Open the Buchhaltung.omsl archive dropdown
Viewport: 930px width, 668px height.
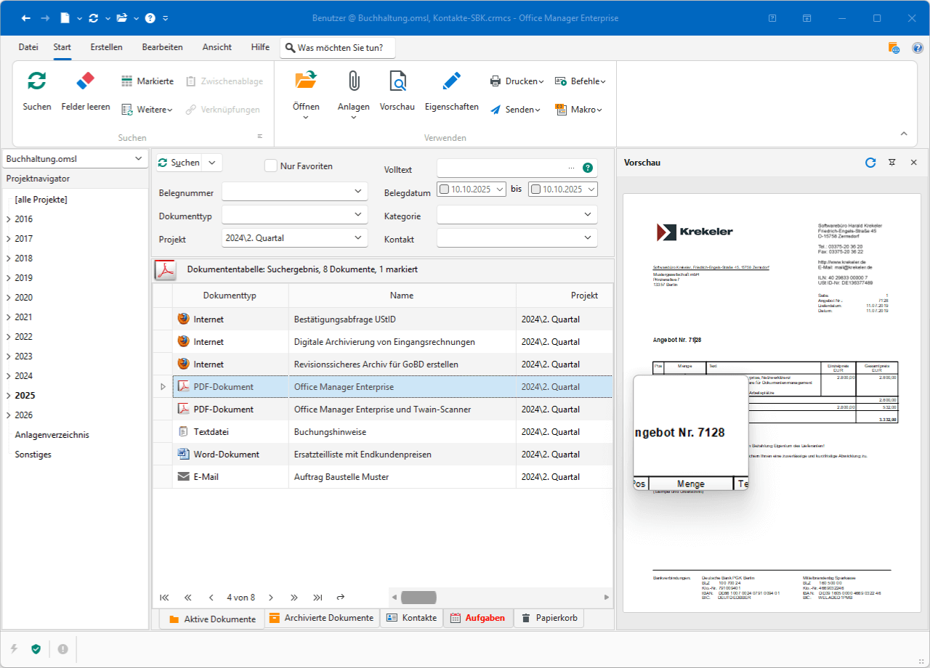click(138, 159)
